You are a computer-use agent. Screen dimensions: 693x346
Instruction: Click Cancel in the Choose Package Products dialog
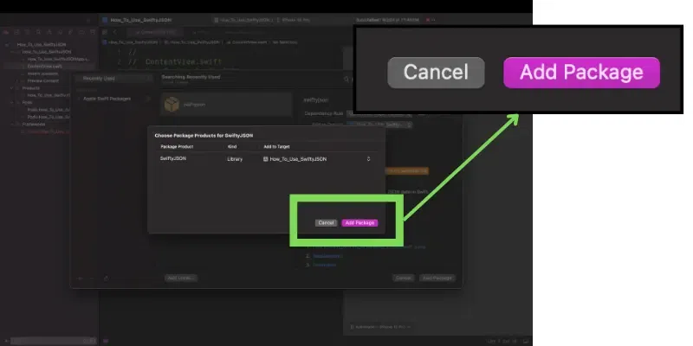click(327, 223)
